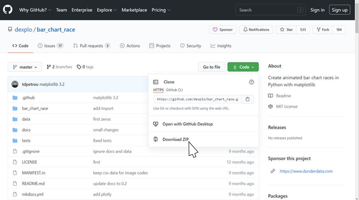View the 184 forks count
This screenshot has height=200, width=359.
[339, 29]
